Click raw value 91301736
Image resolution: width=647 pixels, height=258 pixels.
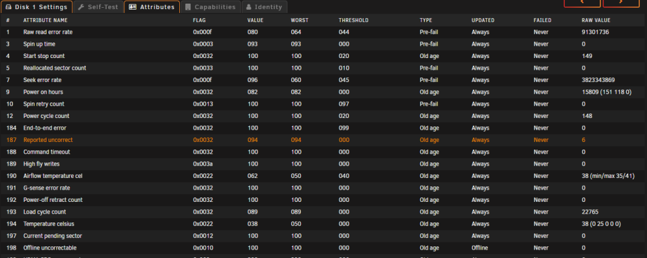click(595, 32)
